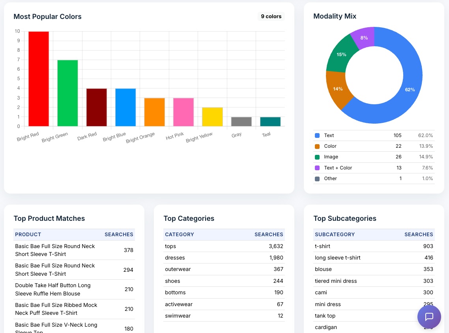This screenshot has width=449, height=333.
Task: Select the Teal bar in chart
Action: pos(270,122)
